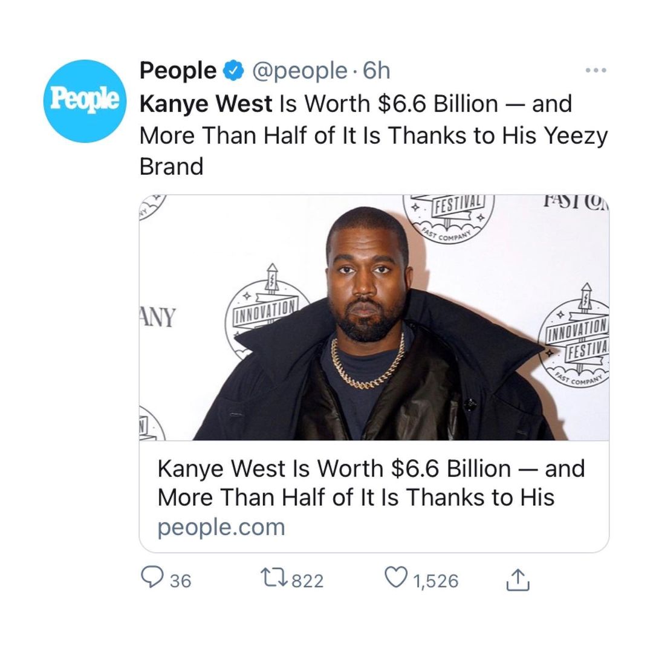Click the like count 1,526
This screenshot has width=653, height=653.
click(x=436, y=581)
